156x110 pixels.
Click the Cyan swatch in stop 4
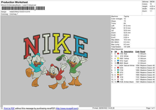tap(118, 61)
